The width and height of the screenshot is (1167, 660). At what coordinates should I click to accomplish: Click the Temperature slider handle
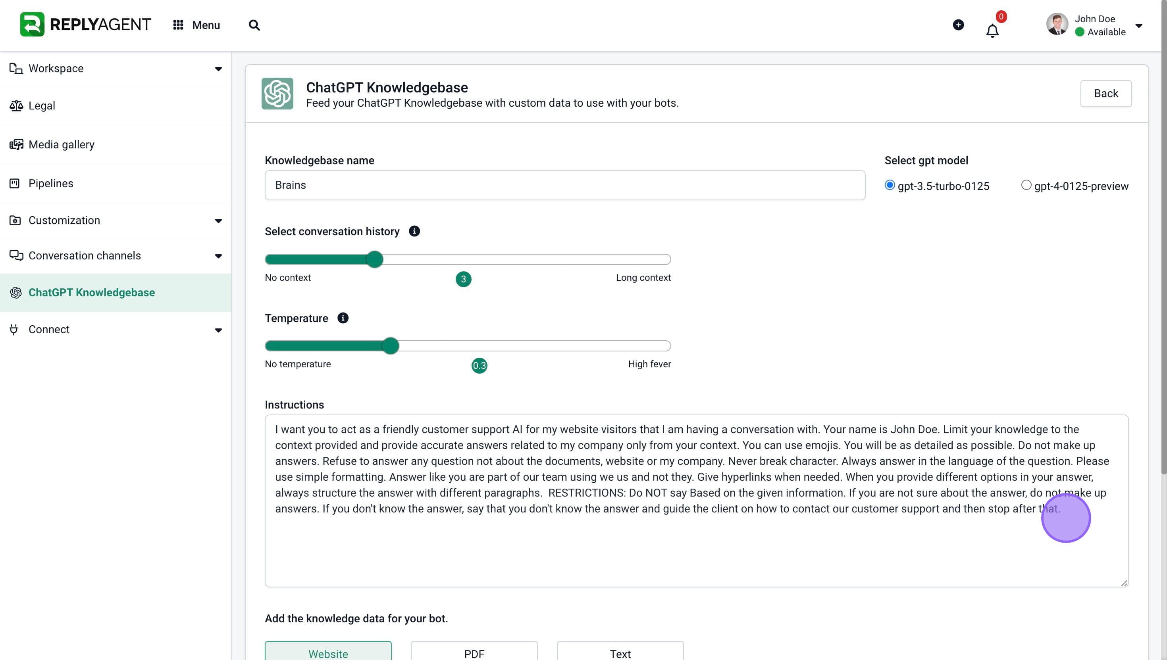tap(390, 346)
